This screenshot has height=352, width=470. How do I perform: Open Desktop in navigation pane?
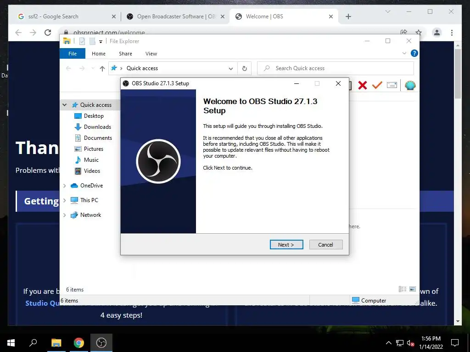(94, 116)
